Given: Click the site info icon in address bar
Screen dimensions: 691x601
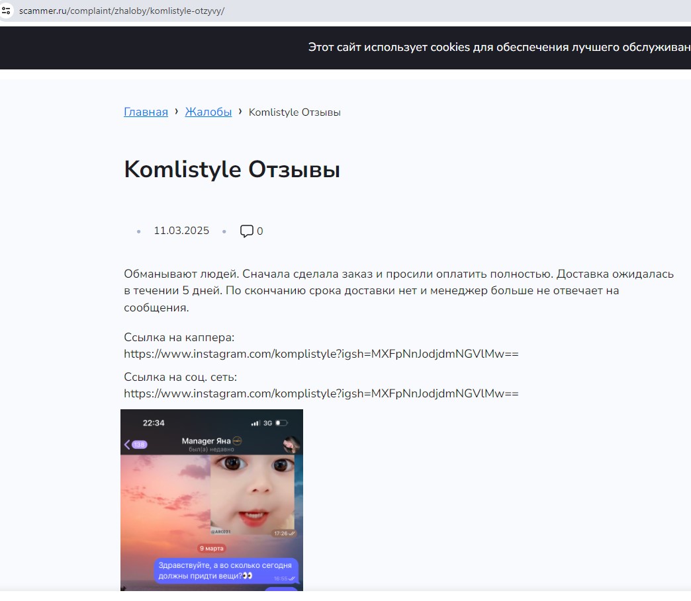Looking at the screenshot, I should tap(7, 11).
